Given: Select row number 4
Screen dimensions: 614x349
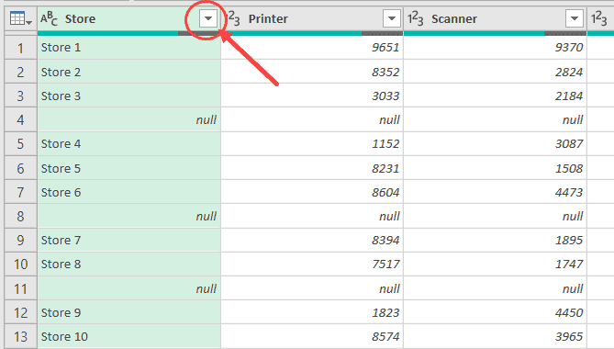Looking at the screenshot, I should click(x=21, y=120).
